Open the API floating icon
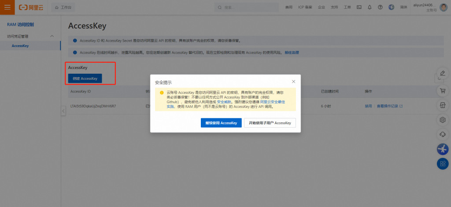The height and width of the screenshot is (207, 451). point(443,105)
